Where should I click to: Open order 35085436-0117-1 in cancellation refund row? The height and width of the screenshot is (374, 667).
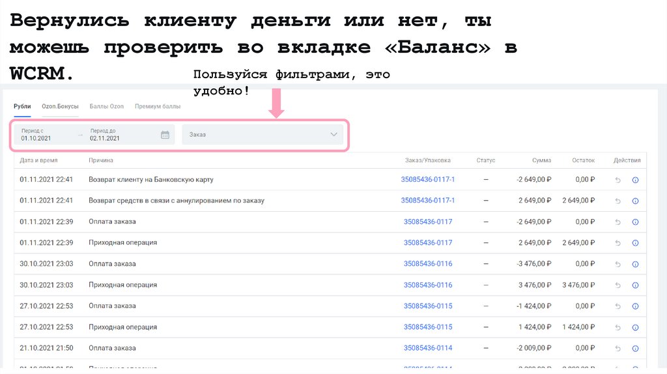point(428,201)
